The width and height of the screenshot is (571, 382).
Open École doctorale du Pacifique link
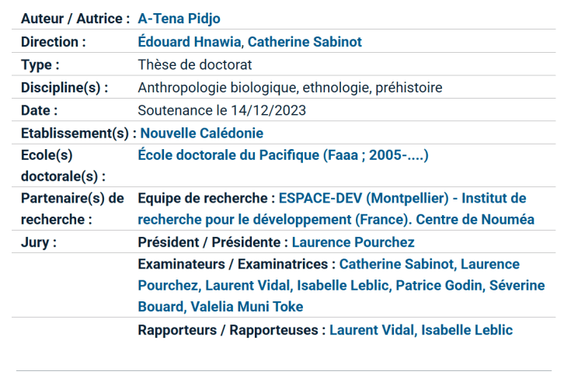coord(283,155)
